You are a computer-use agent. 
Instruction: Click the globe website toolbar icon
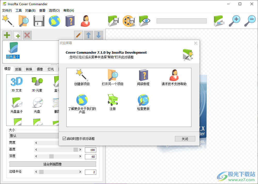click(x=54, y=21)
